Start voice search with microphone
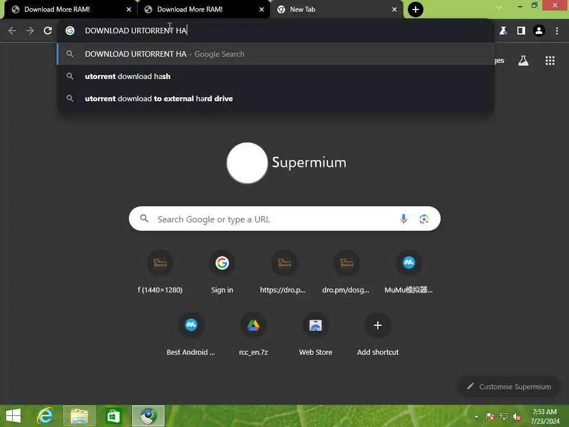Viewport: 569px width, 427px height. pyautogui.click(x=403, y=219)
